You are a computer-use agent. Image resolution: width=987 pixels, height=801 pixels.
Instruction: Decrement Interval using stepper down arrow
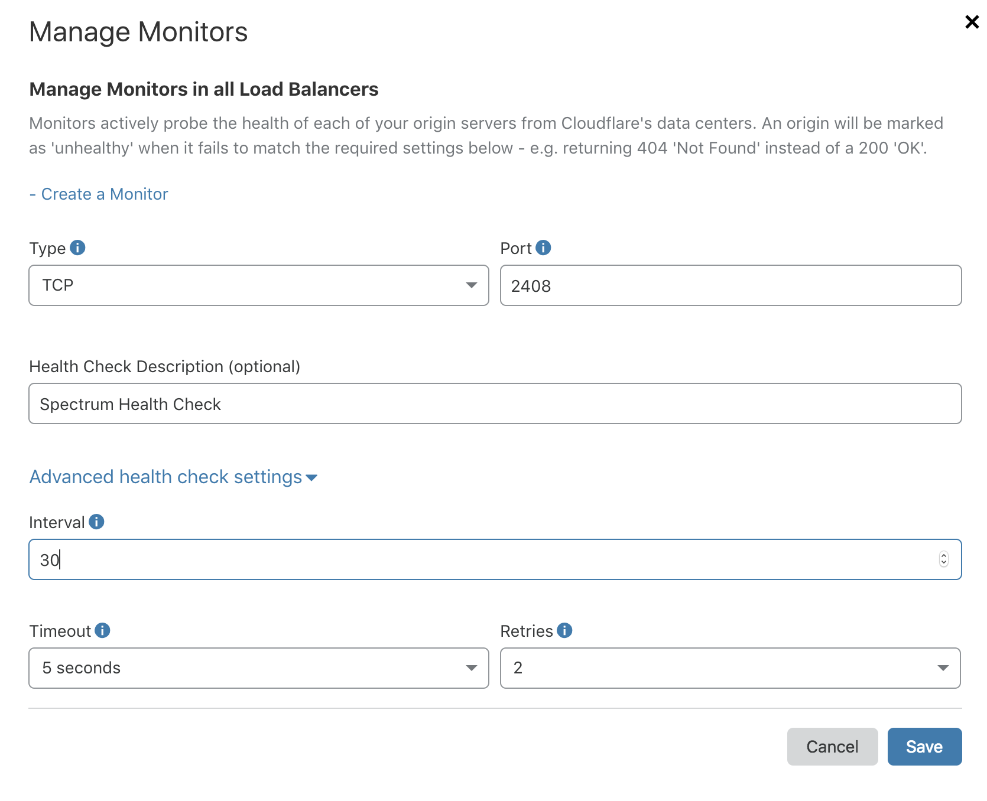(x=944, y=563)
